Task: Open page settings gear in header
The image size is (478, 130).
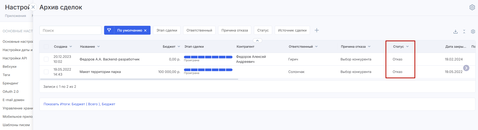Action: coord(472,7)
